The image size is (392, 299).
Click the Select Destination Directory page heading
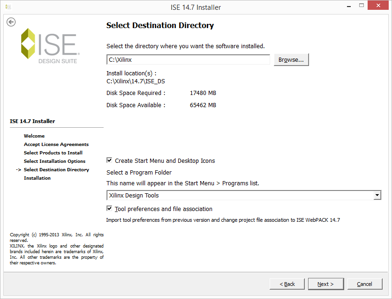pos(160,25)
